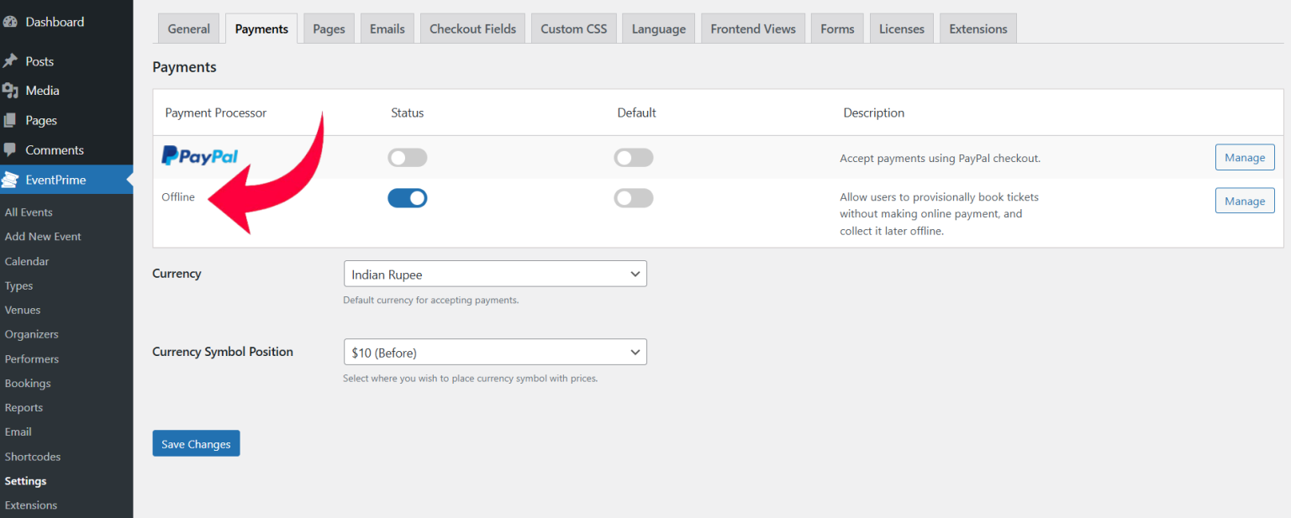Click the PayPal logo in Payment Processor column

pyautogui.click(x=199, y=156)
